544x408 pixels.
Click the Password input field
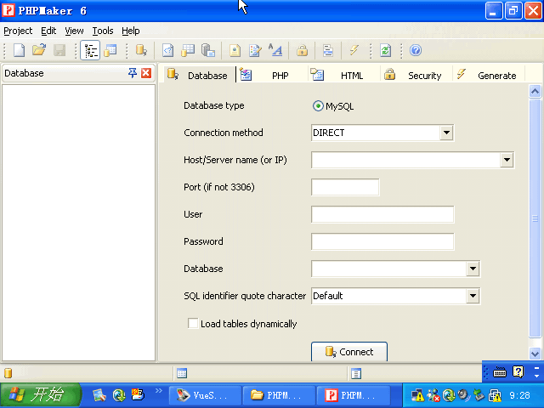pos(382,241)
